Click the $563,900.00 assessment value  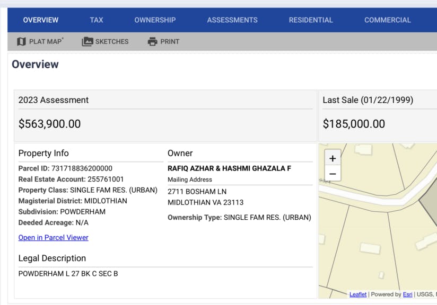[50, 124]
